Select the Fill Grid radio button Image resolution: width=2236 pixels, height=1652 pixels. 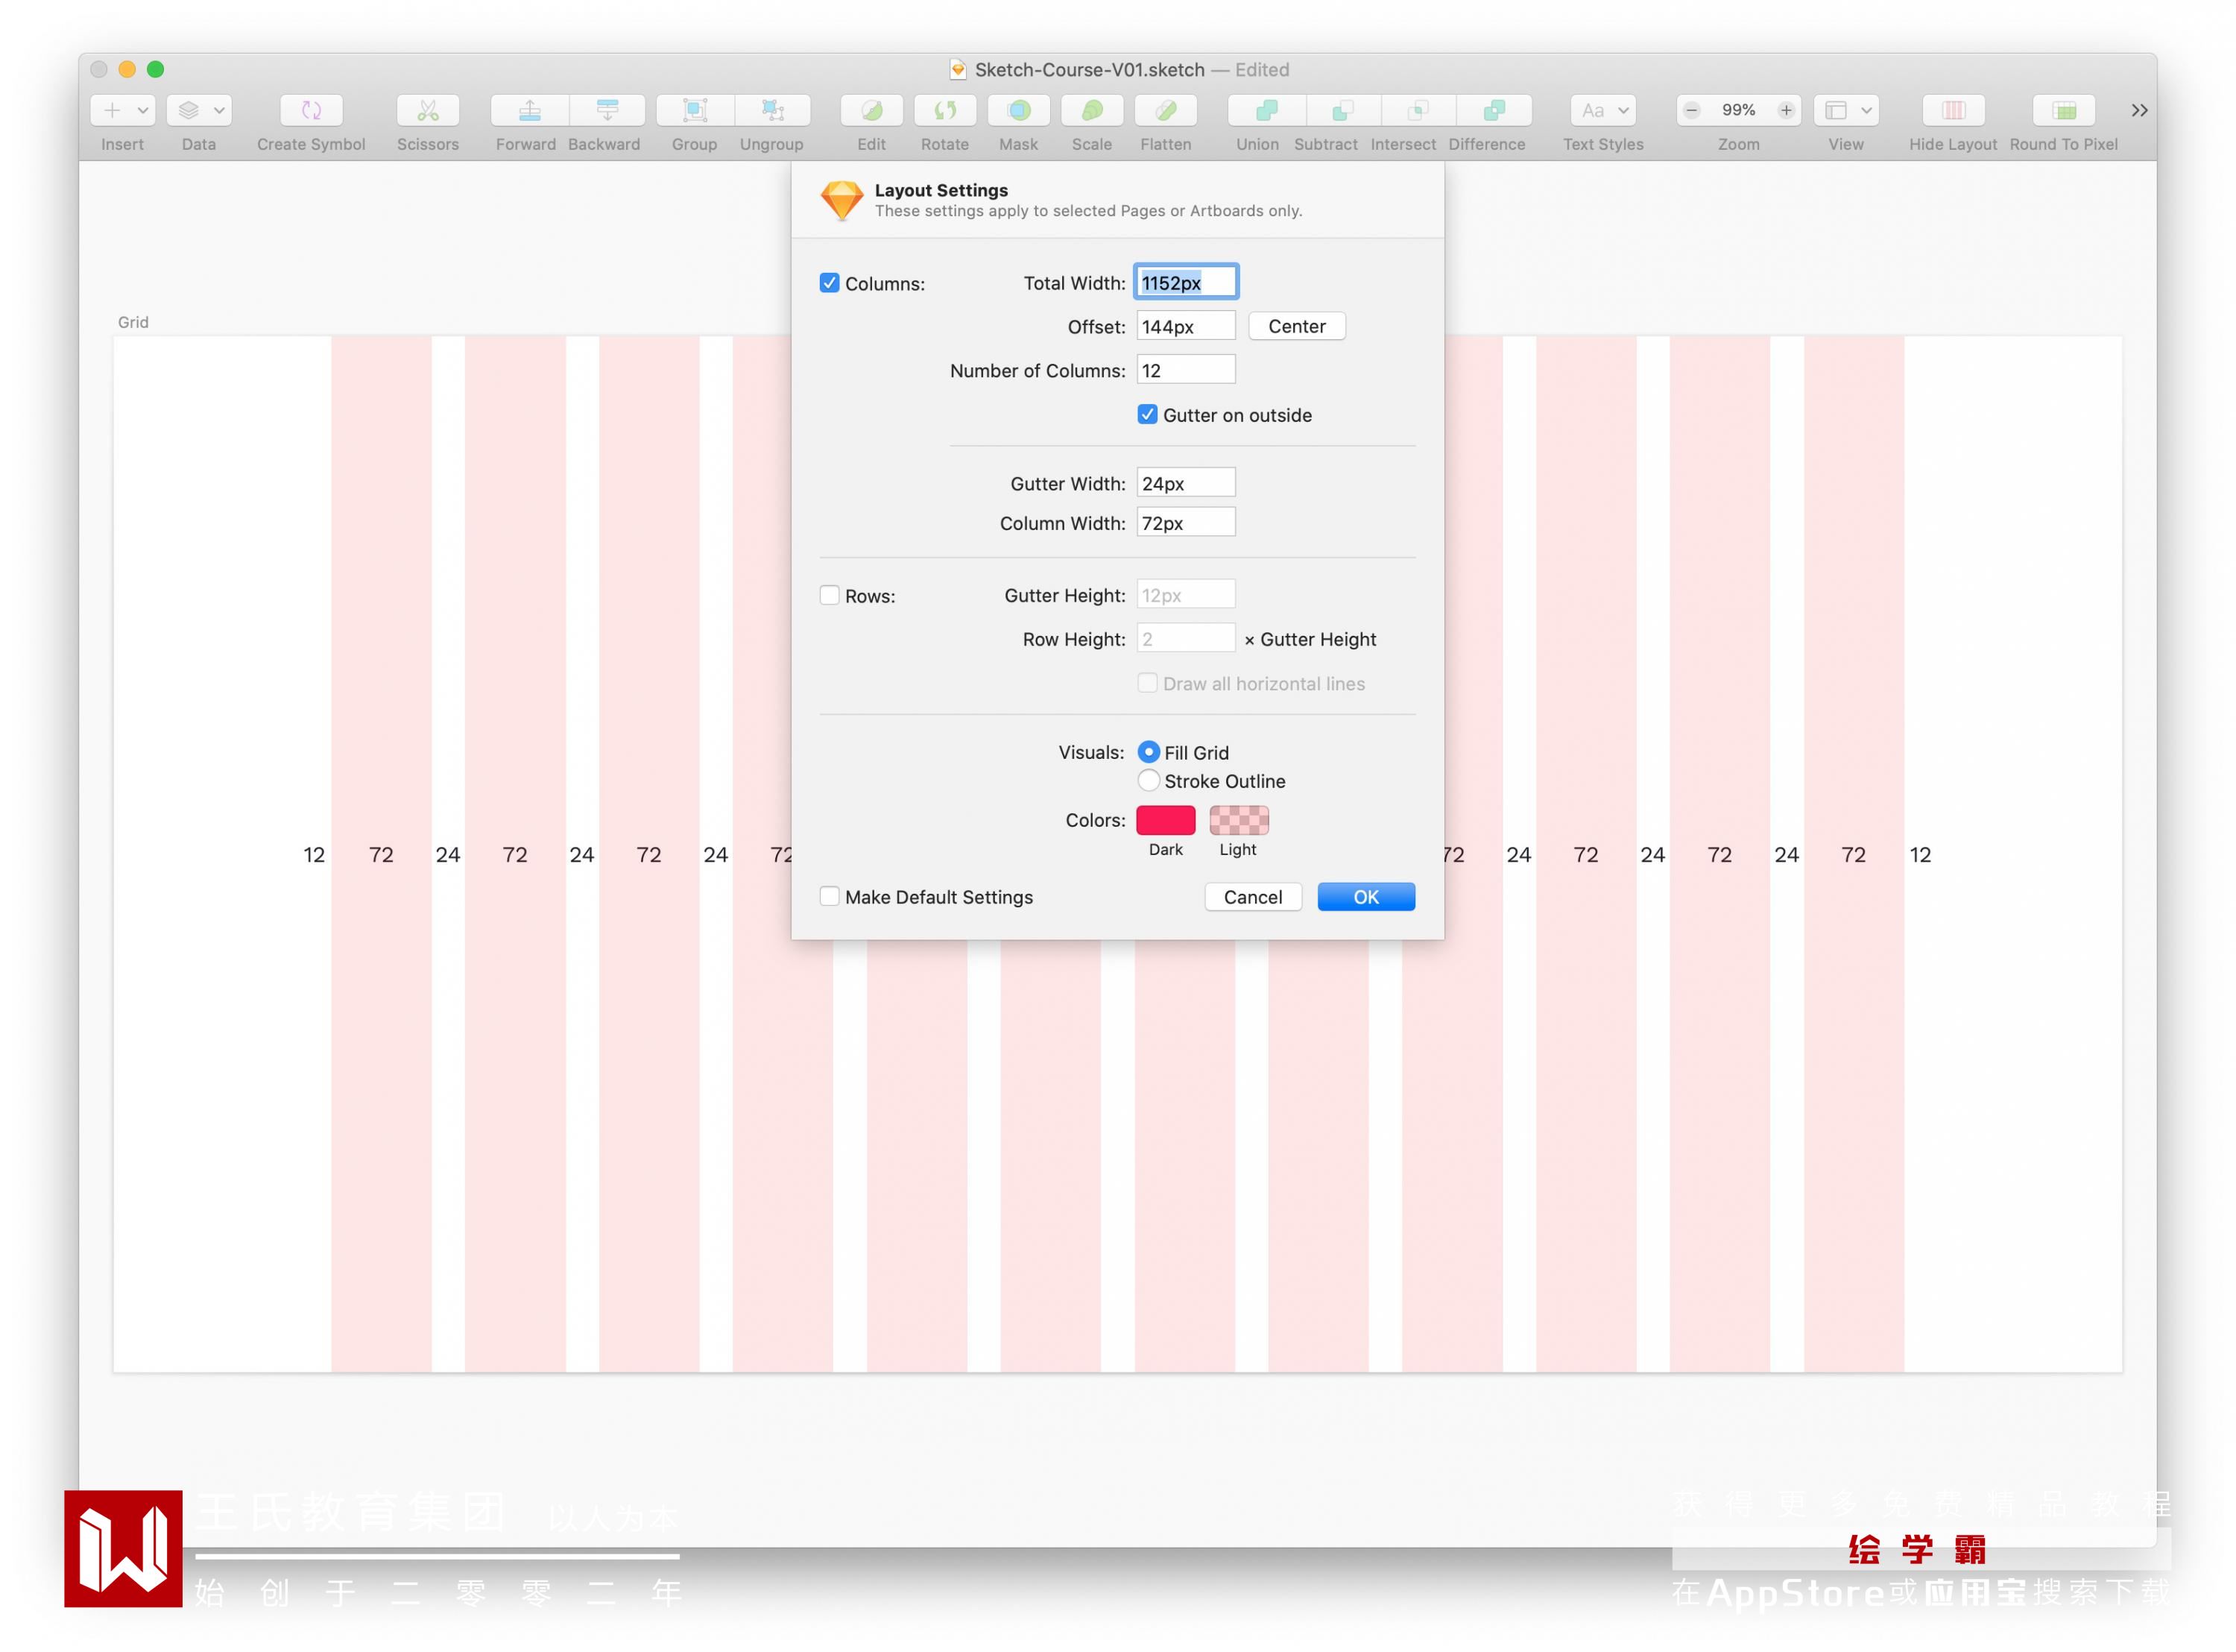(1149, 752)
